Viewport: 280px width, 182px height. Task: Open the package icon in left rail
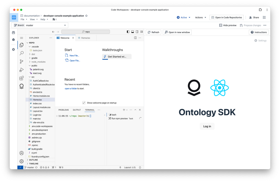click(x=13, y=32)
